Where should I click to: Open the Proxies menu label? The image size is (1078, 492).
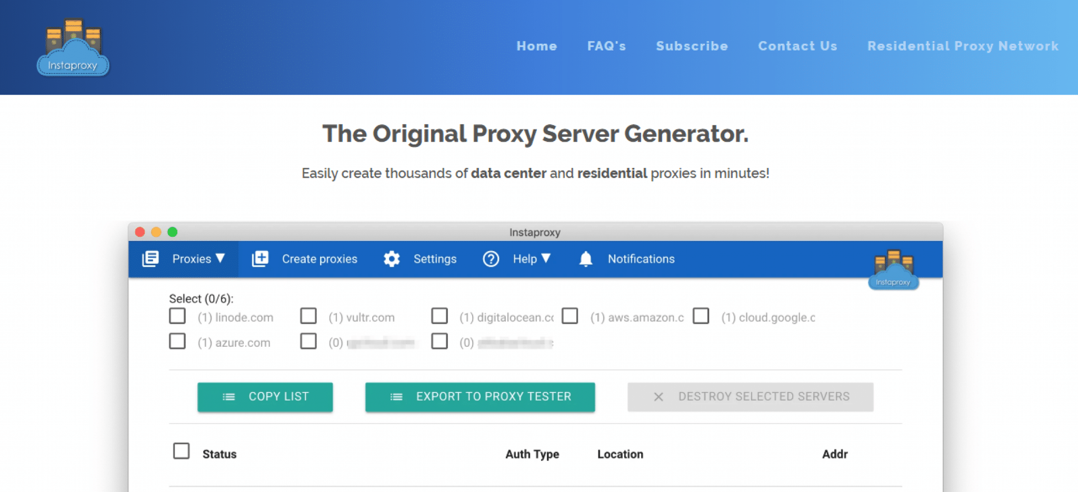(192, 259)
